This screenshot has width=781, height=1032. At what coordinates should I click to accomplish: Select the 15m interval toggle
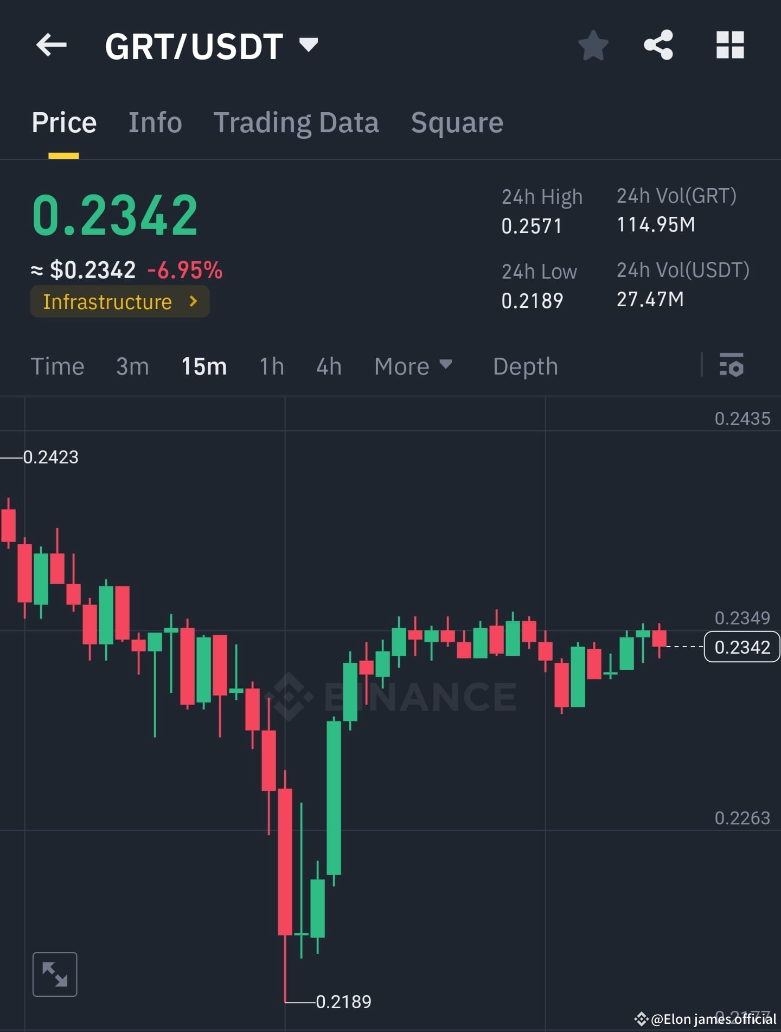coord(203,366)
